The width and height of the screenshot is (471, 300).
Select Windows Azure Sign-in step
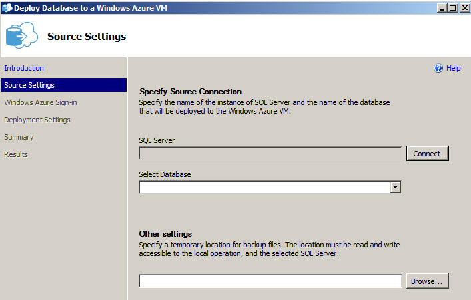click(41, 102)
